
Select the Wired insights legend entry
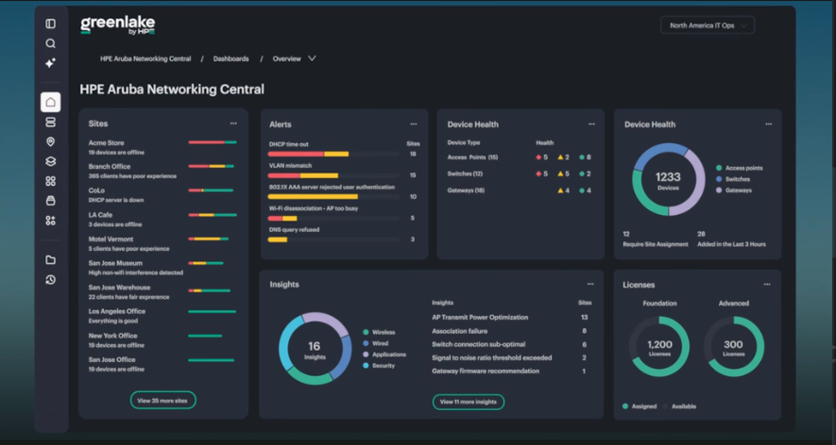(x=376, y=343)
